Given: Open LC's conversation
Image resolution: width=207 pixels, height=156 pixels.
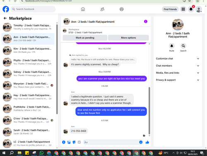Looking at the screenshot, I should (28, 143).
